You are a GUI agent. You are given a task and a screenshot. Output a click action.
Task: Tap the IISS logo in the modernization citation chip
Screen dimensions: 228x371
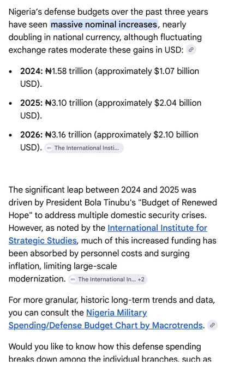tap(73, 279)
